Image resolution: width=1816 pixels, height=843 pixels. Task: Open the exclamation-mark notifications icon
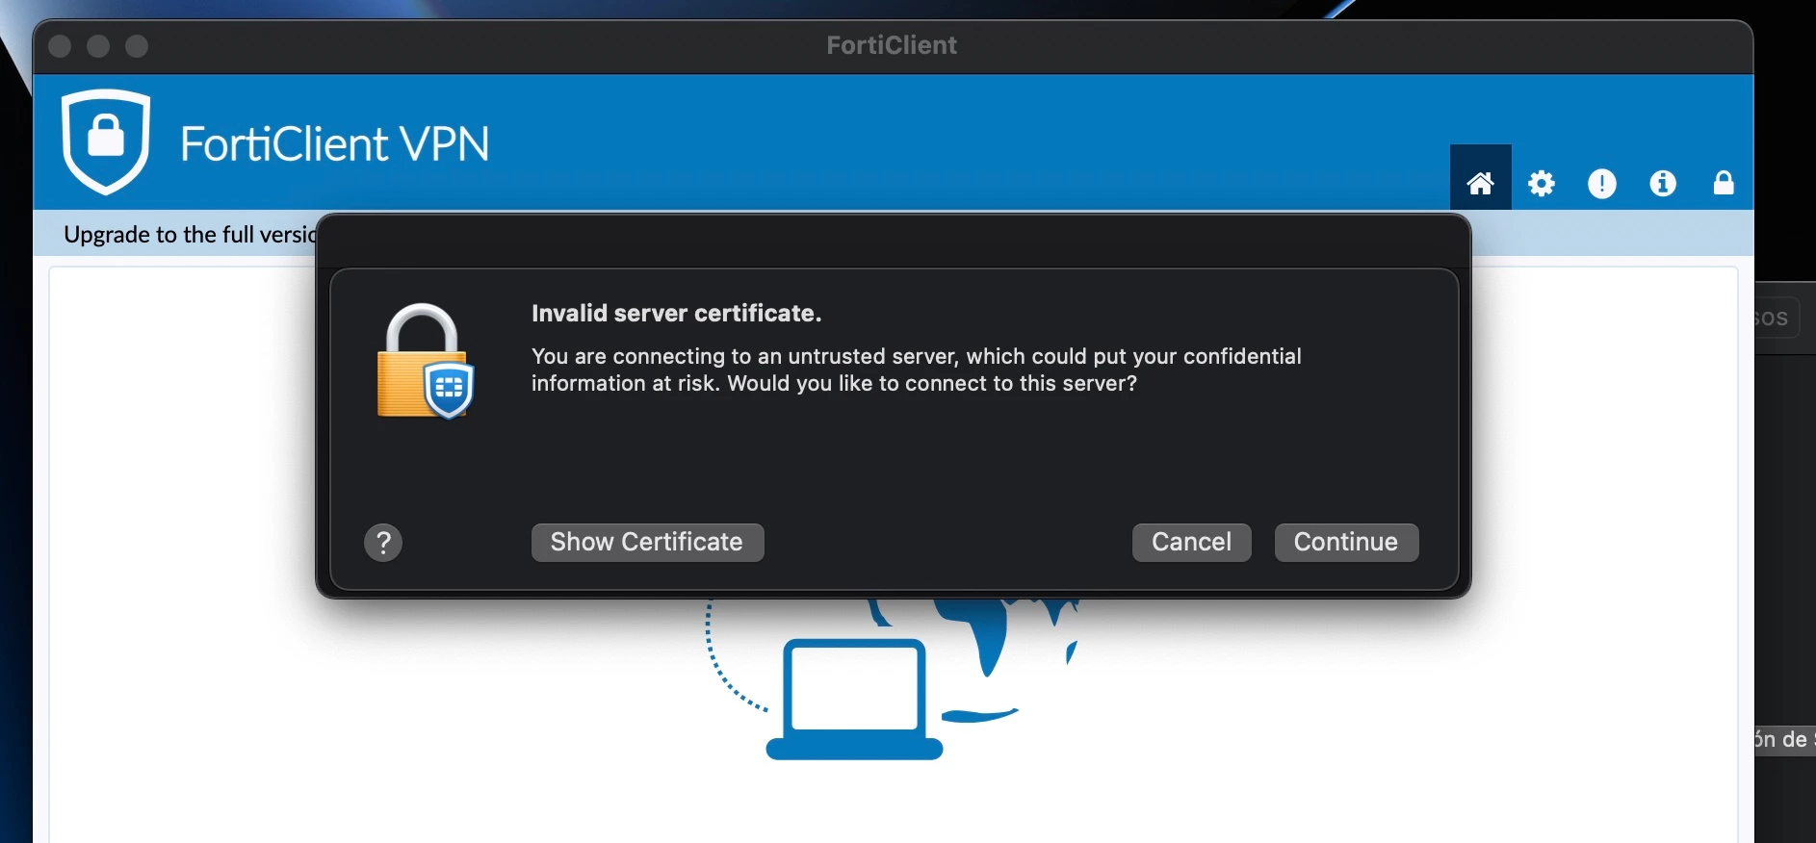[1601, 183]
